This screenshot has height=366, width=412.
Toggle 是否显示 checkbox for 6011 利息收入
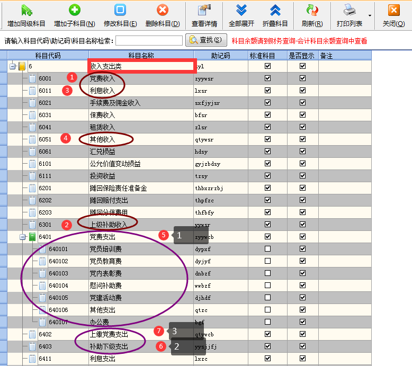click(x=302, y=90)
